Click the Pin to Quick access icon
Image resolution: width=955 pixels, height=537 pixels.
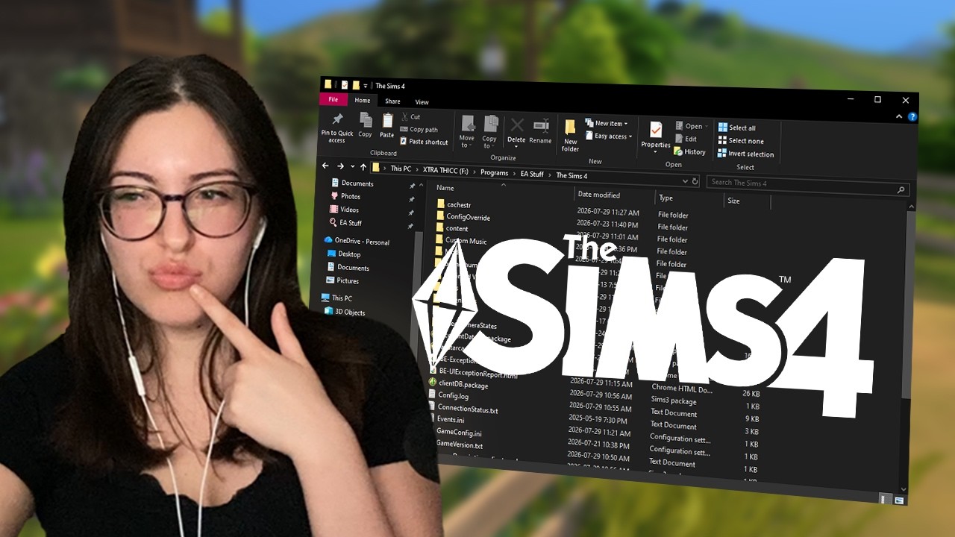pos(337,120)
